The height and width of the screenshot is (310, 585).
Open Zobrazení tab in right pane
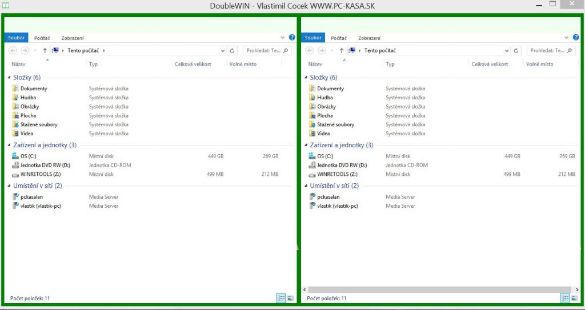click(x=370, y=38)
